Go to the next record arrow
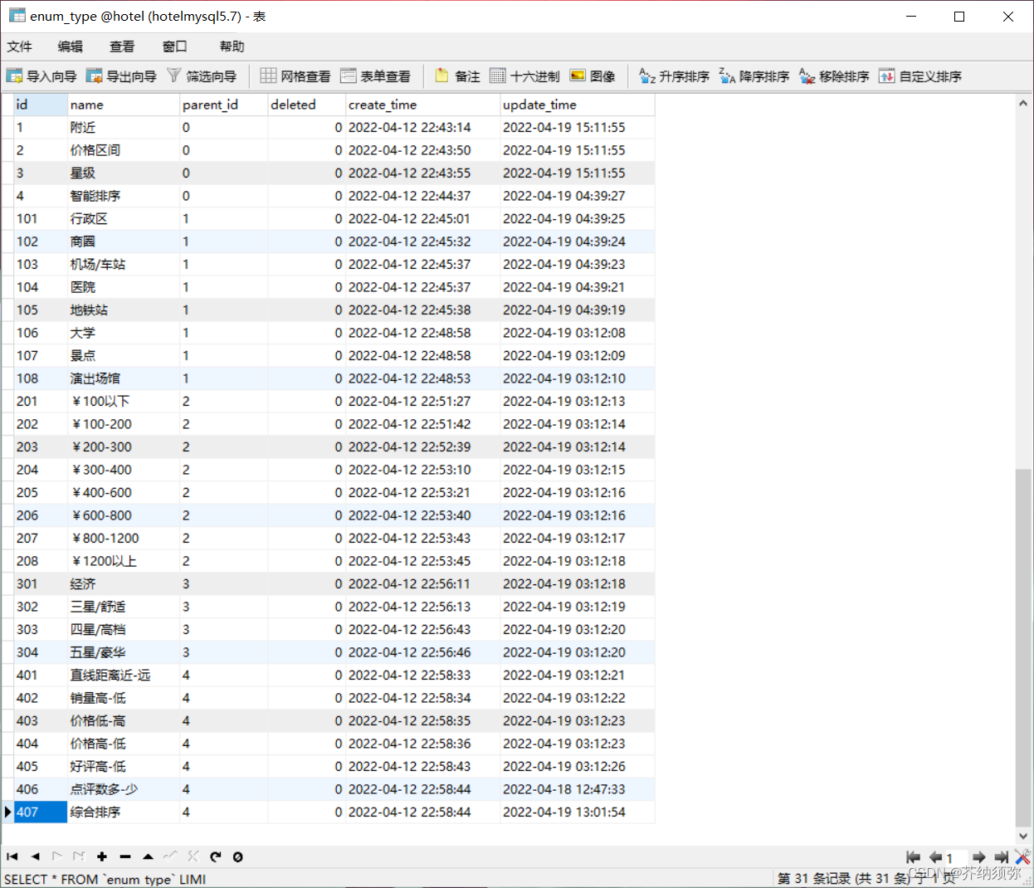 point(57,856)
